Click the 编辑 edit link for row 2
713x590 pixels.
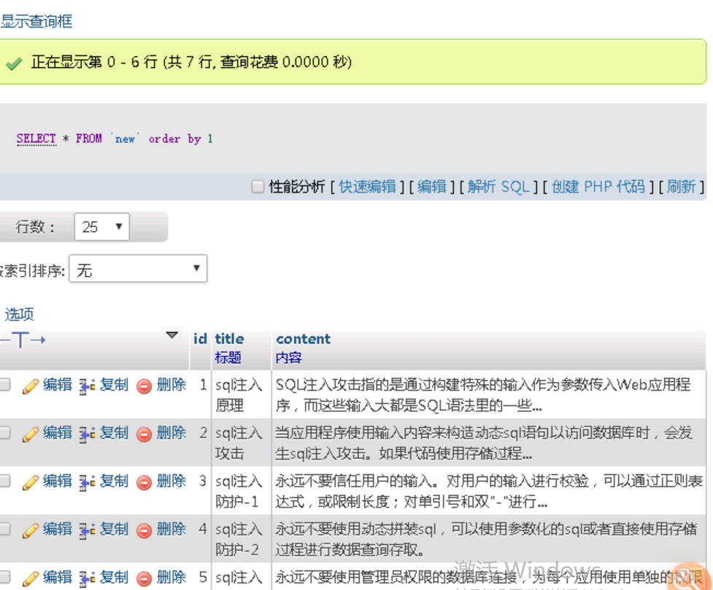(x=58, y=433)
